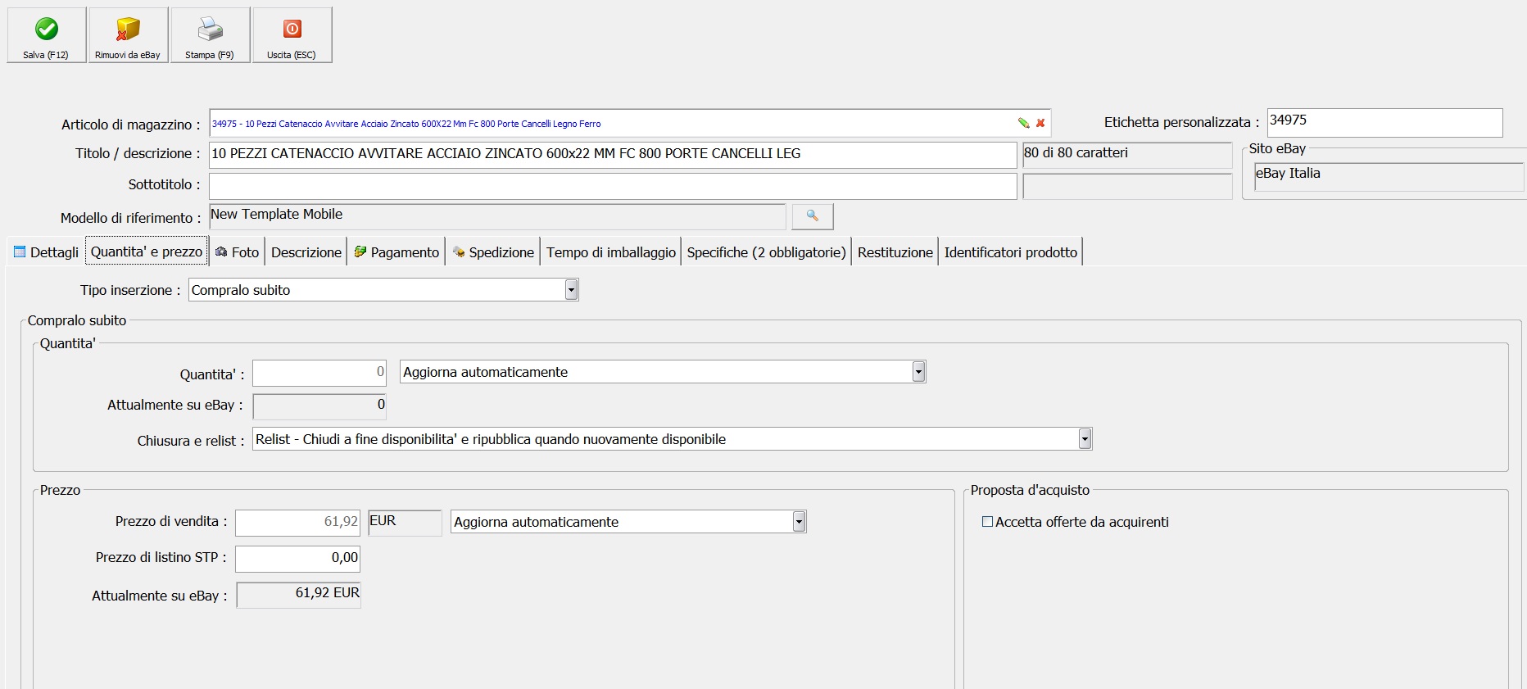Screen dimensions: 1527x689
Task: Open the price Aggiorna automaticamente dropdown
Action: pyautogui.click(x=799, y=522)
